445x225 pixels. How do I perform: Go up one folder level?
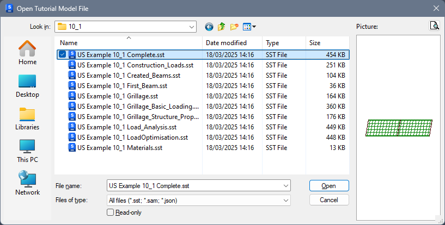[x=221, y=27]
